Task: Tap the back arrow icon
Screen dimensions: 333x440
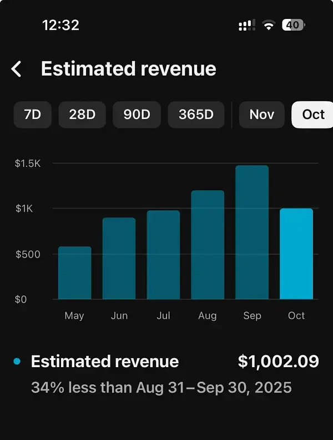Action: 17,69
